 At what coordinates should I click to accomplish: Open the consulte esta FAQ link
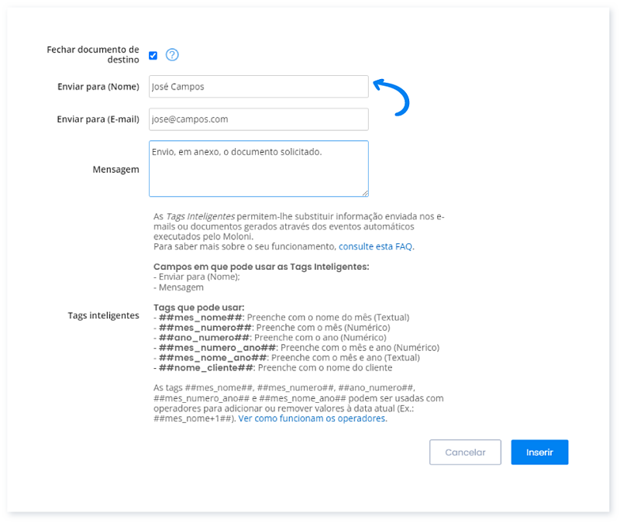376,246
